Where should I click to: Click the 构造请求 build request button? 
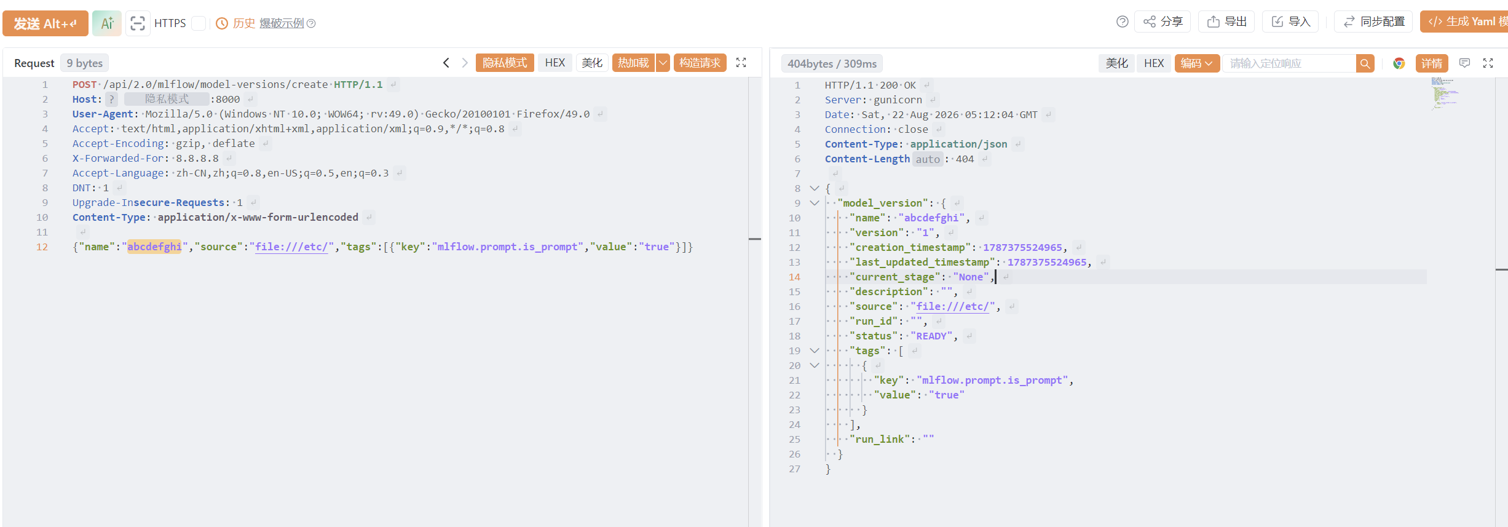click(x=700, y=63)
